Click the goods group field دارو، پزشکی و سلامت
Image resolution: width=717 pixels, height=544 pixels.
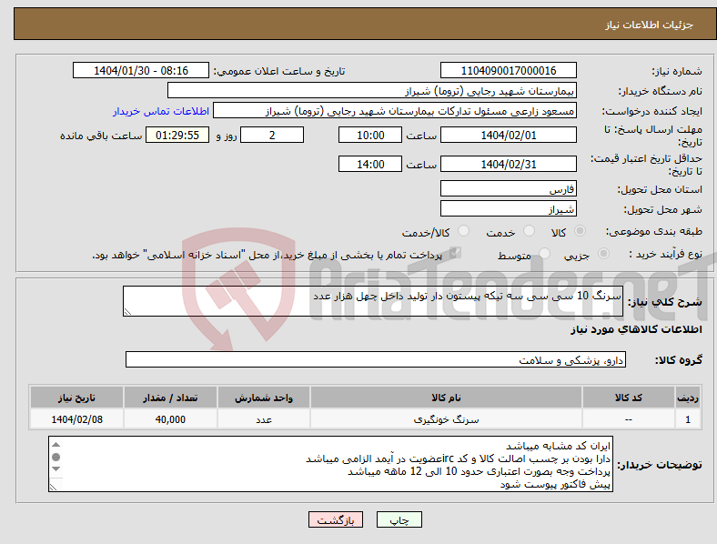pos(376,359)
